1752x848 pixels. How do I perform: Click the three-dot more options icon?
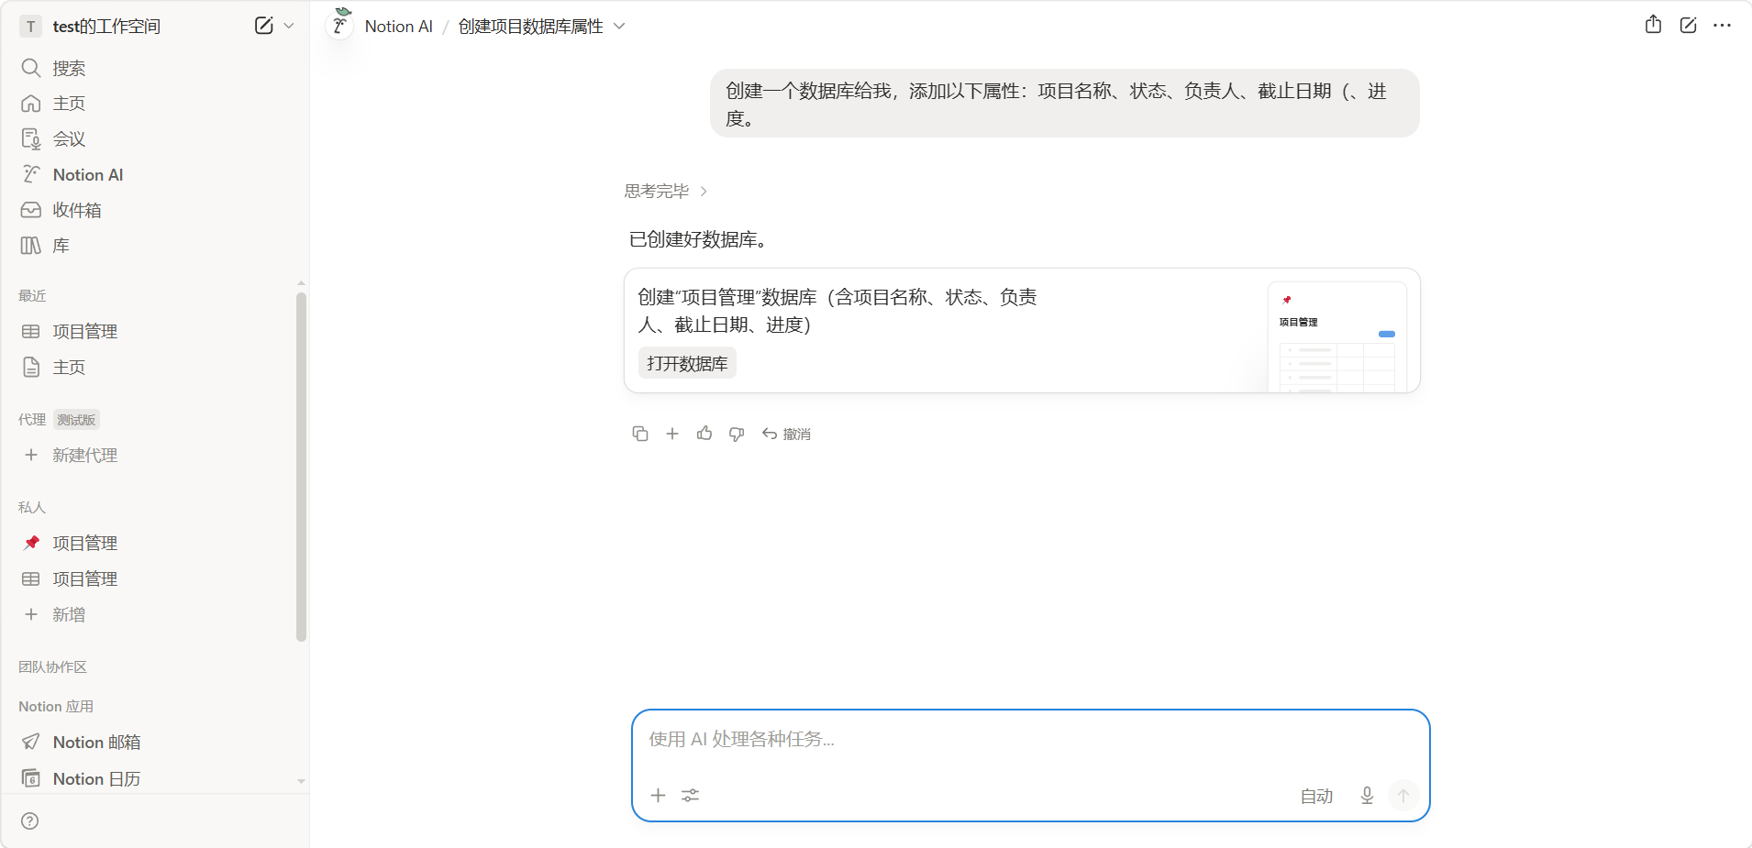(x=1722, y=26)
